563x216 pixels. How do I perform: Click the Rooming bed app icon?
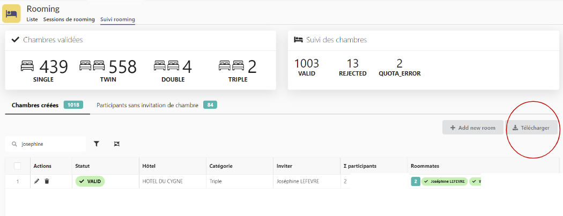point(12,13)
